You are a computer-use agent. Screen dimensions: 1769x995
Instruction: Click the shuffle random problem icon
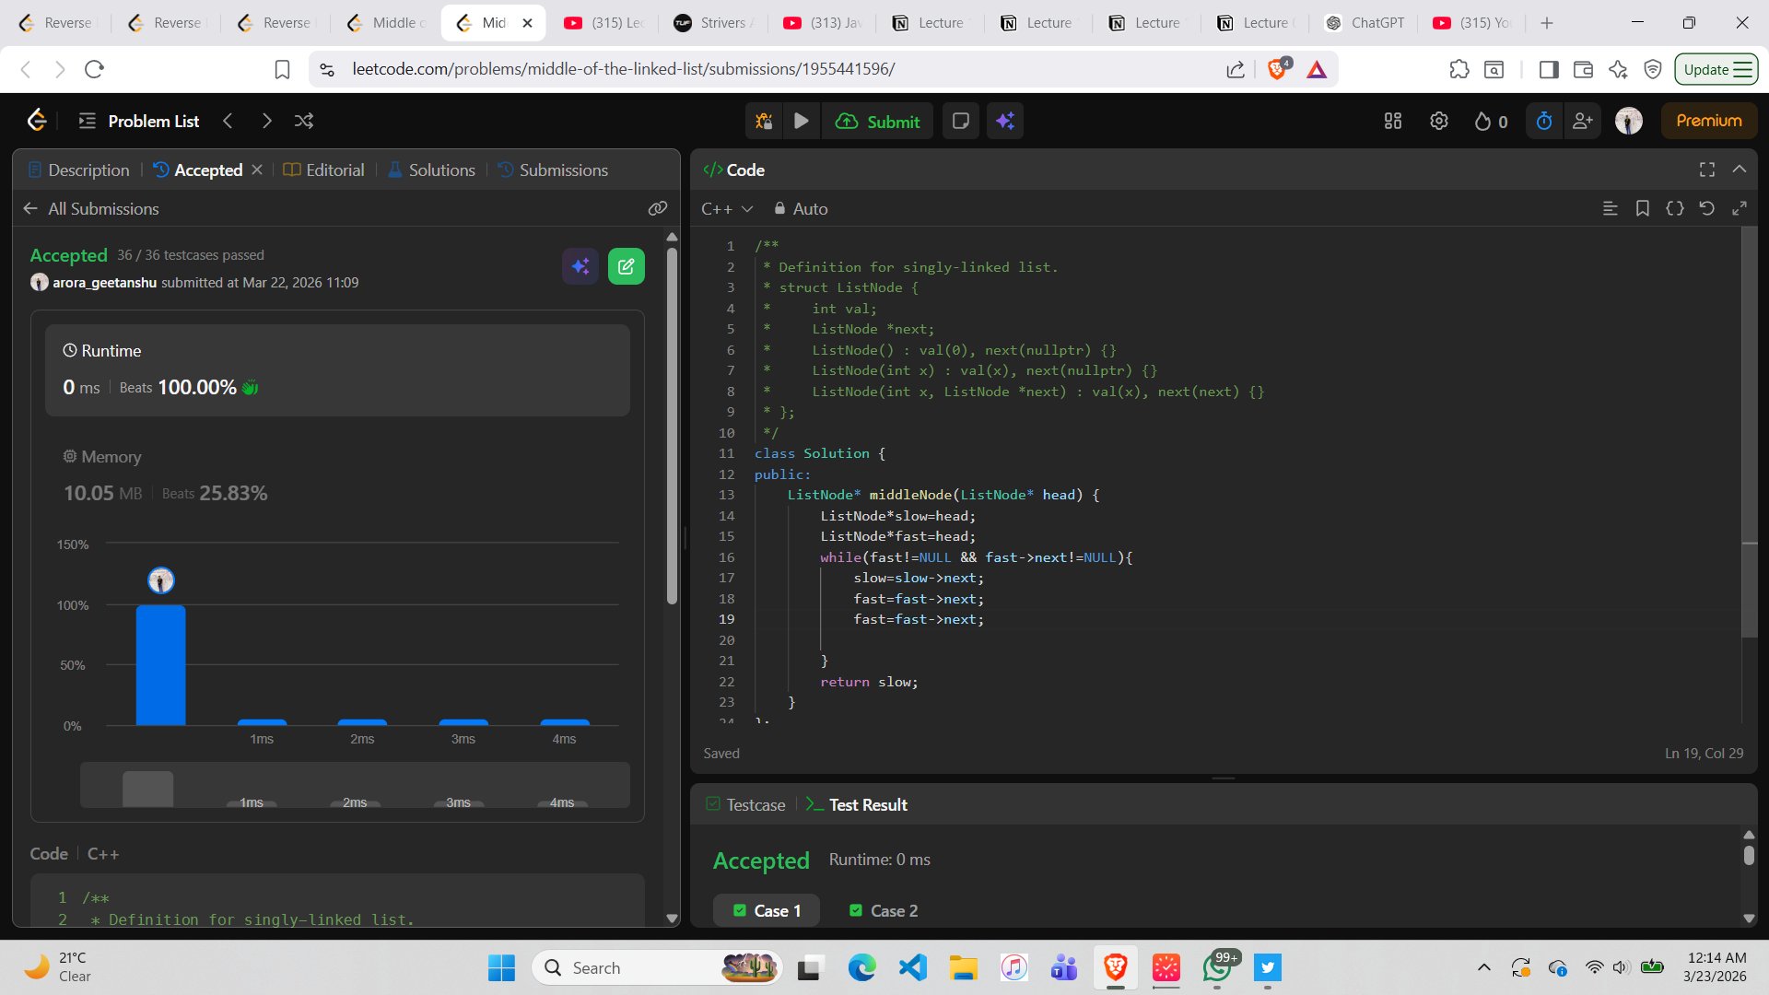304,121
